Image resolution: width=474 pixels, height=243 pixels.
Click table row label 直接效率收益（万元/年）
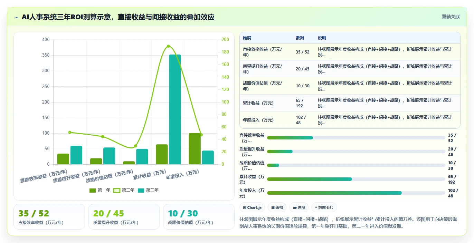point(263,52)
